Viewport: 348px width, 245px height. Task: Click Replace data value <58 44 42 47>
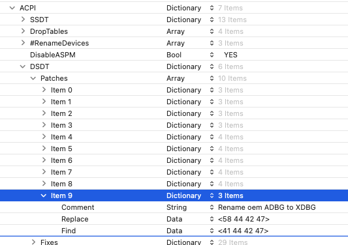coord(244,220)
